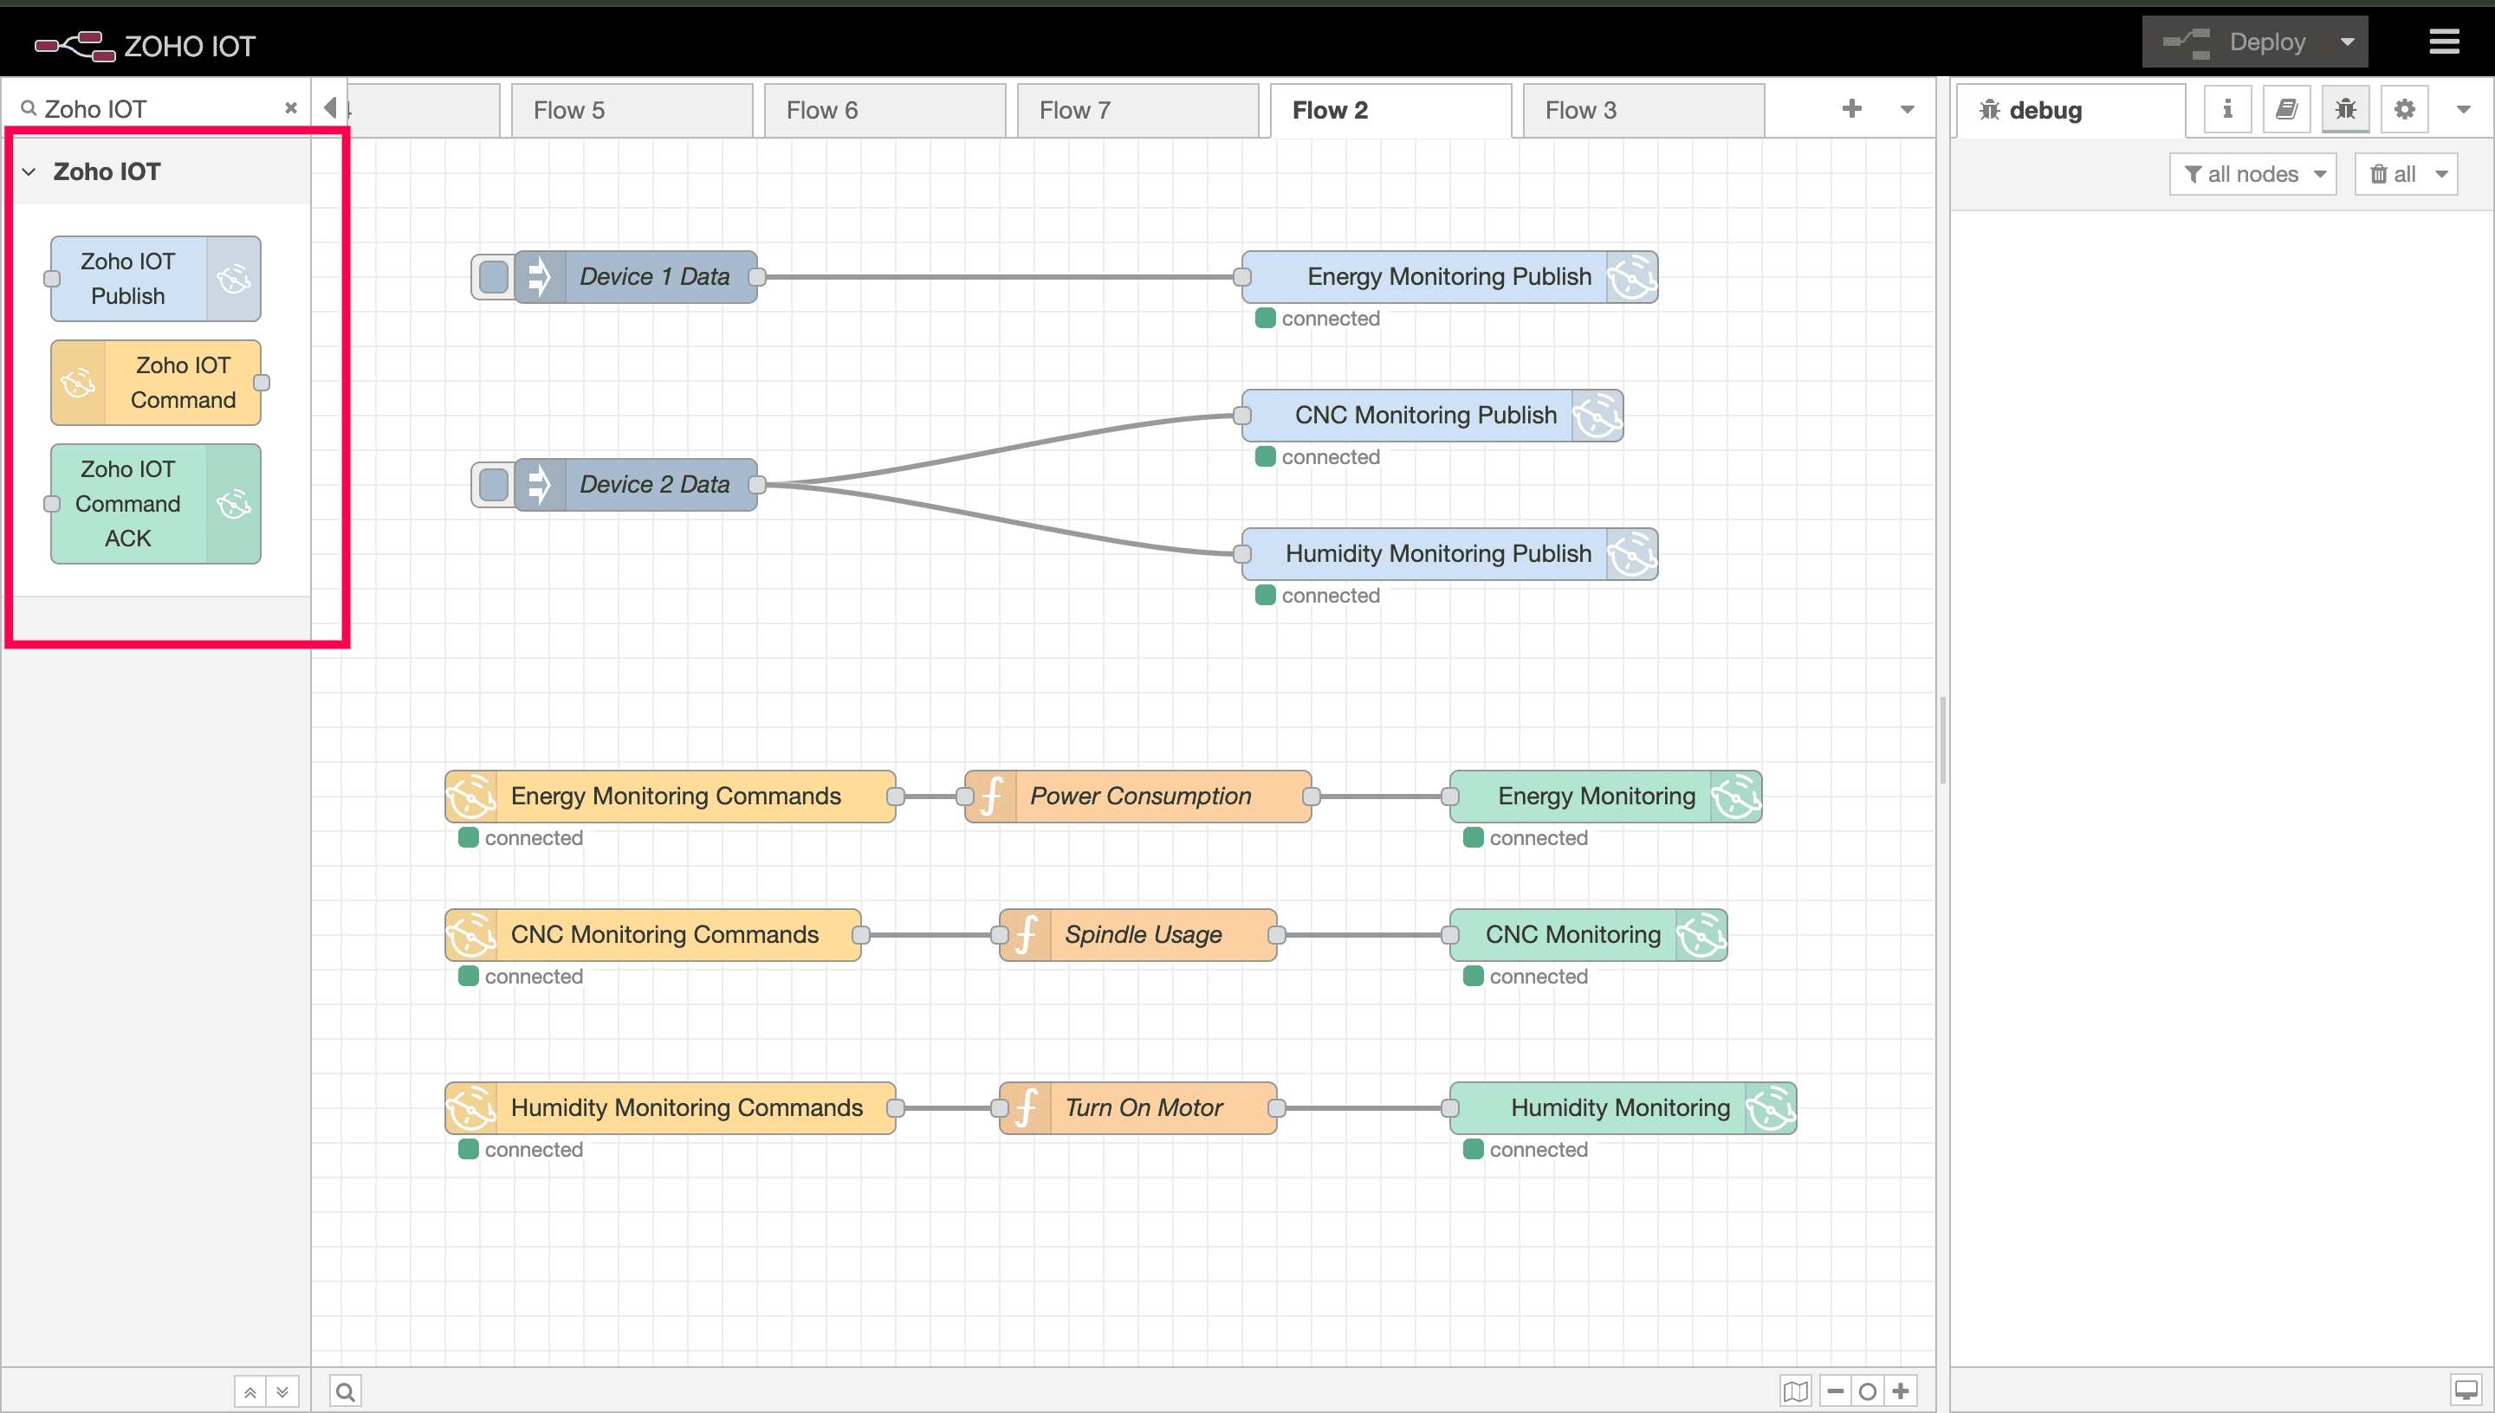The image size is (2495, 1413).
Task: Open the configuration gear sidebar icon
Action: tap(2404, 109)
